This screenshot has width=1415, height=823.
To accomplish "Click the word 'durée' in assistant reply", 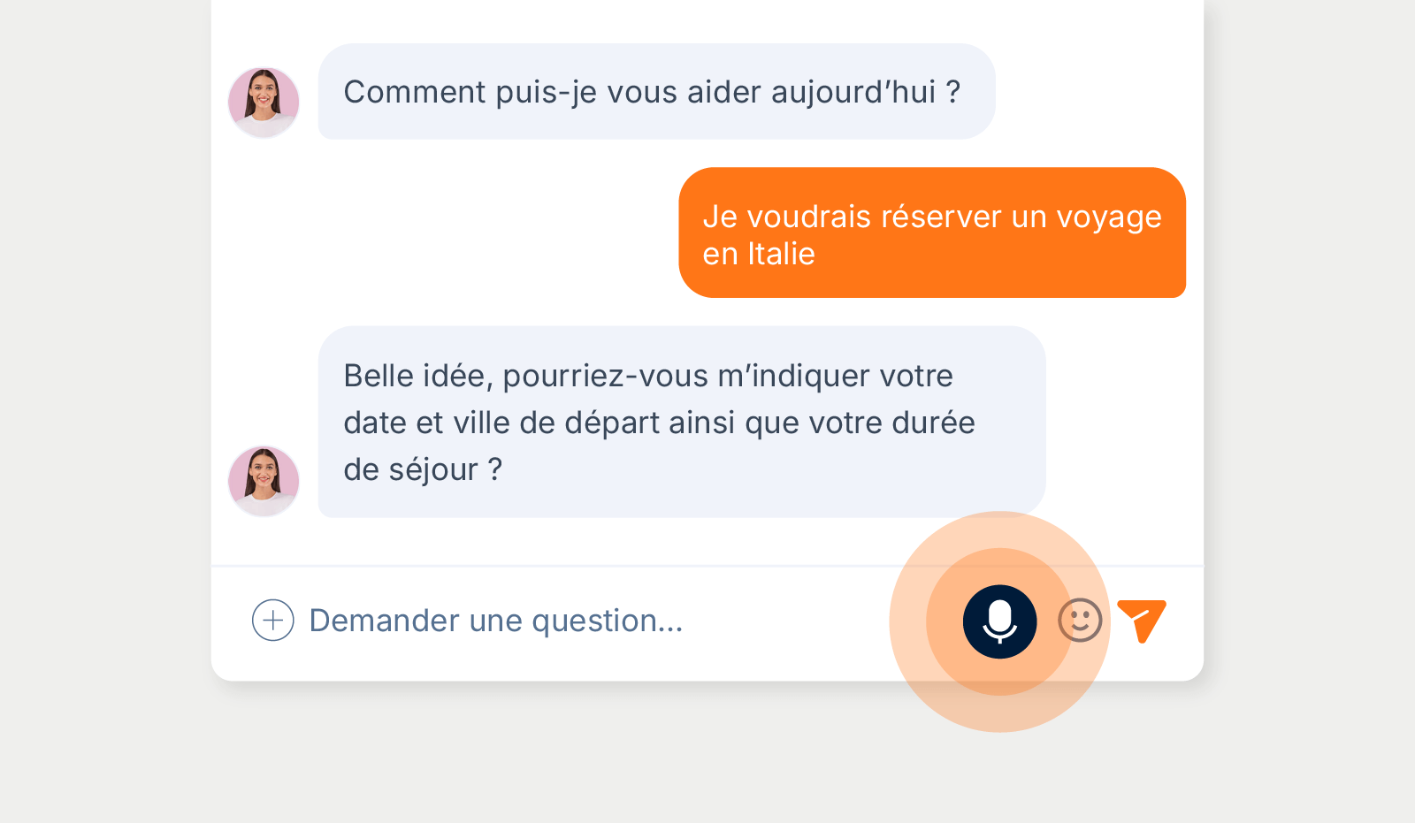I will [932, 423].
